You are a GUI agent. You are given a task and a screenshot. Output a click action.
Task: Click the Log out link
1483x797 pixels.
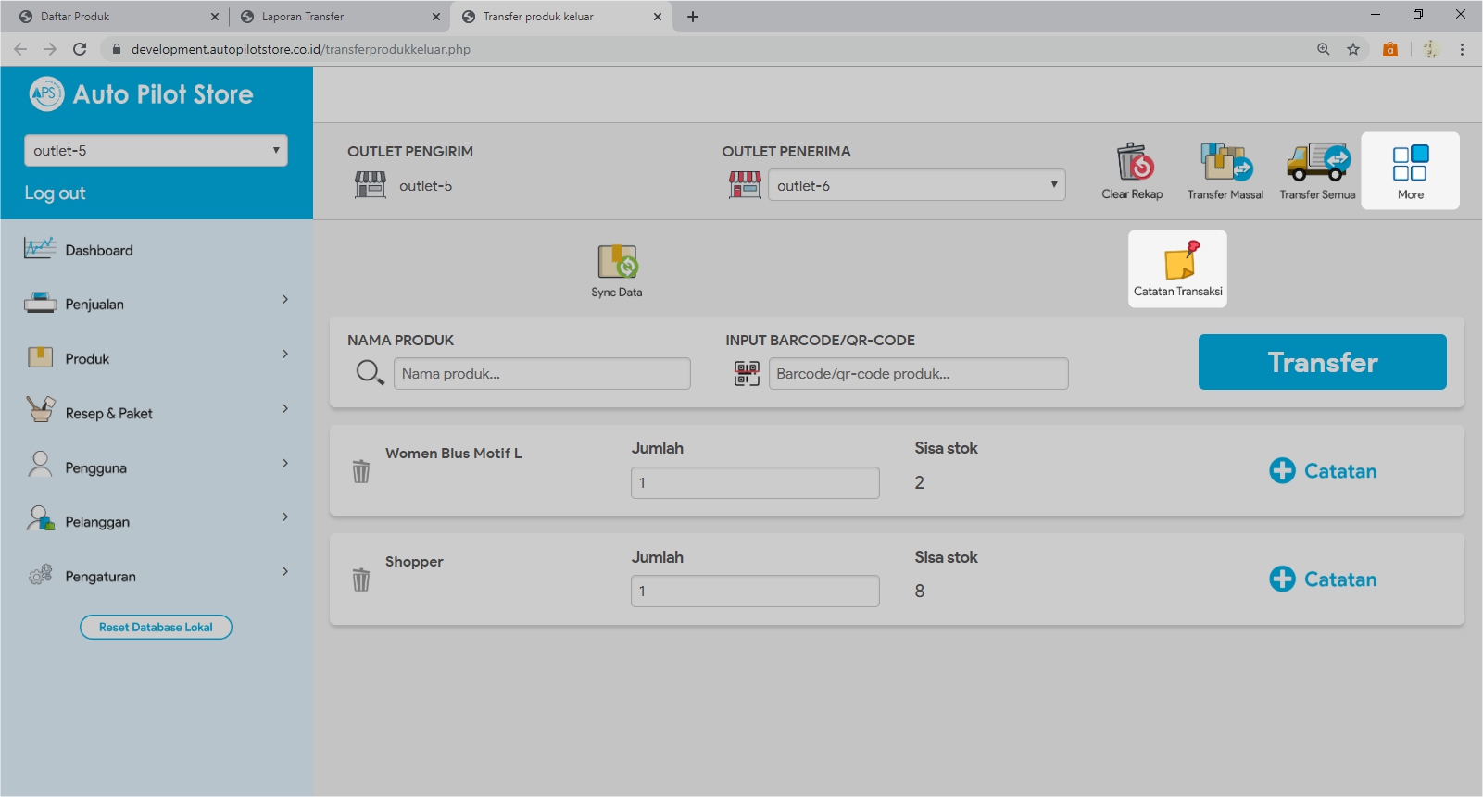click(55, 193)
